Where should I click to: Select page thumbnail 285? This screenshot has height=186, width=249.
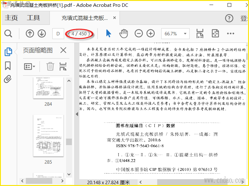(x=48, y=136)
